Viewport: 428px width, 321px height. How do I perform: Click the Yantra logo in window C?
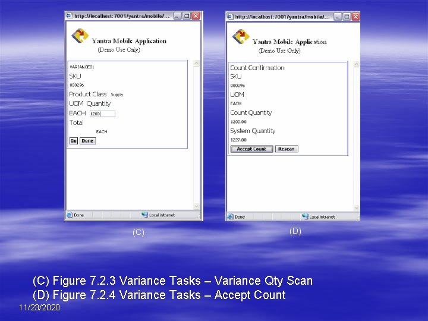point(80,36)
